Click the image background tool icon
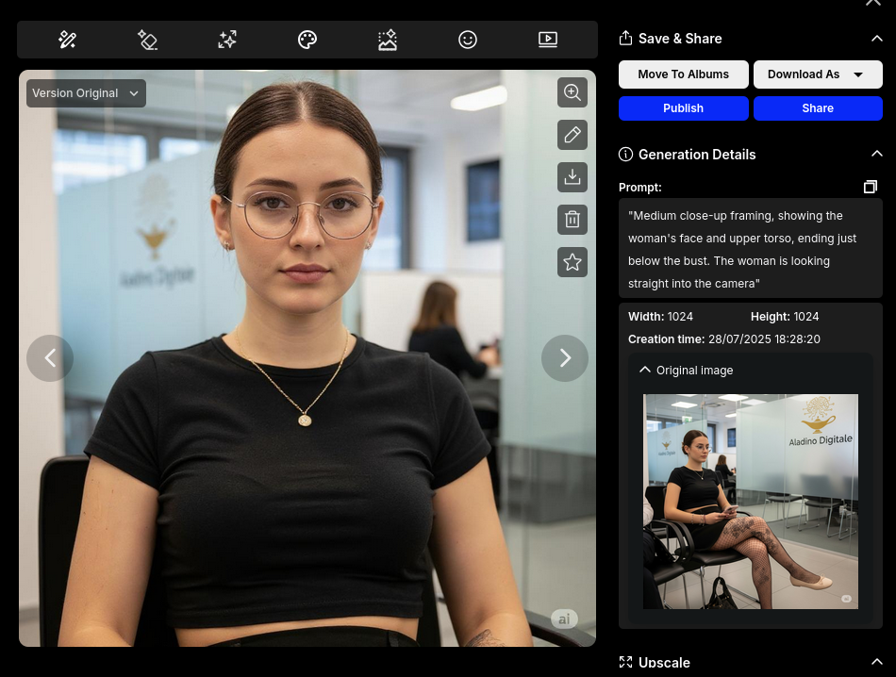Screen dimensions: 896x677 coord(388,40)
